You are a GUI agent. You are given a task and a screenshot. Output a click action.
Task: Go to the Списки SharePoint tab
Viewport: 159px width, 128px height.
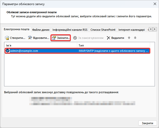tap(103, 30)
